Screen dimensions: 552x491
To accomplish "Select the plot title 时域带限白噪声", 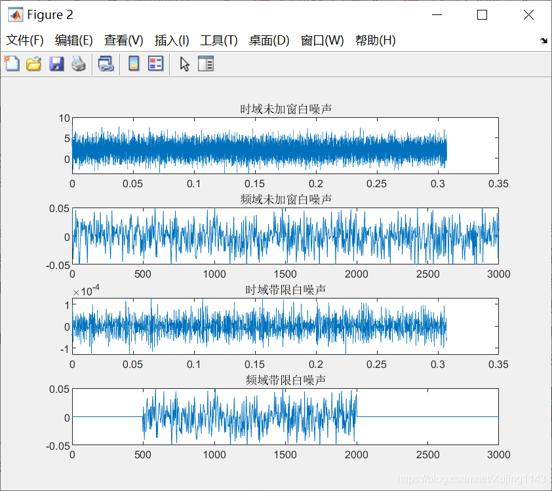I will [x=285, y=289].
